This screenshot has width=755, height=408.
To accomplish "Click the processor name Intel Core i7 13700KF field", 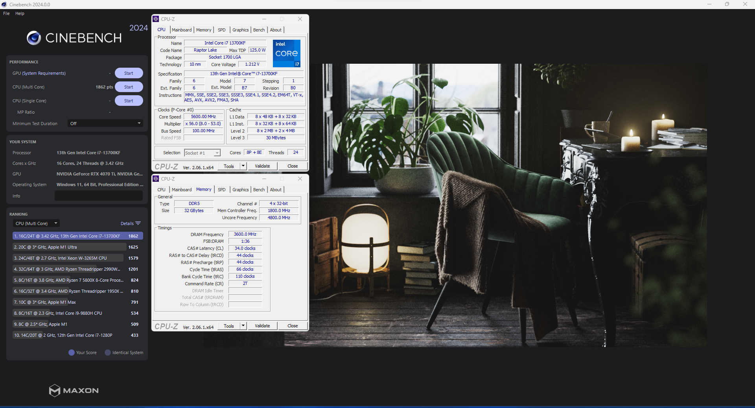I will (225, 43).
